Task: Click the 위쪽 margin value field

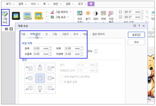Action: (72, 48)
